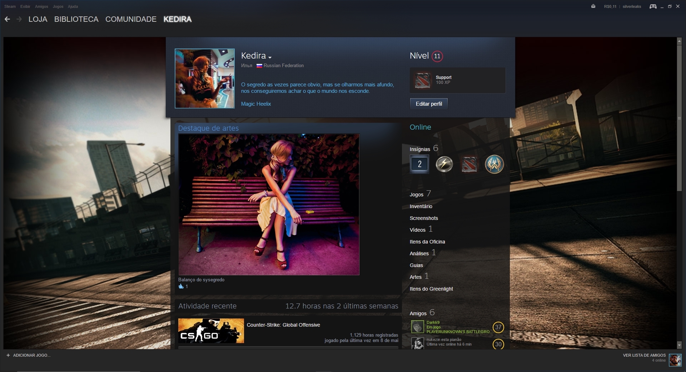Click Ver Lista de Amigos
The image size is (686, 372).
(x=644, y=355)
